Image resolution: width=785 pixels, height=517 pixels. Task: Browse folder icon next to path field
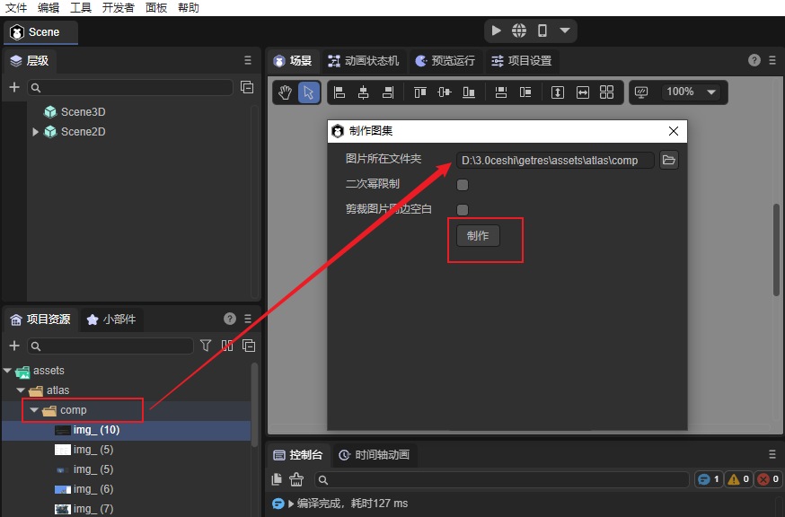(x=668, y=160)
